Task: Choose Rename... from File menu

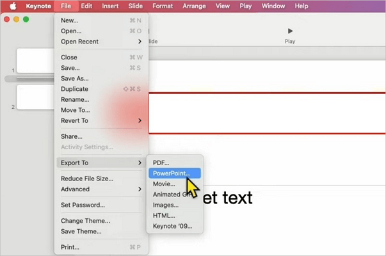Action: point(101,100)
